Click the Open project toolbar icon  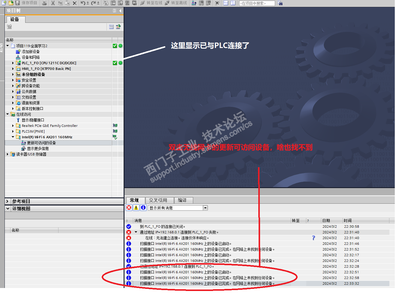coord(11,3)
